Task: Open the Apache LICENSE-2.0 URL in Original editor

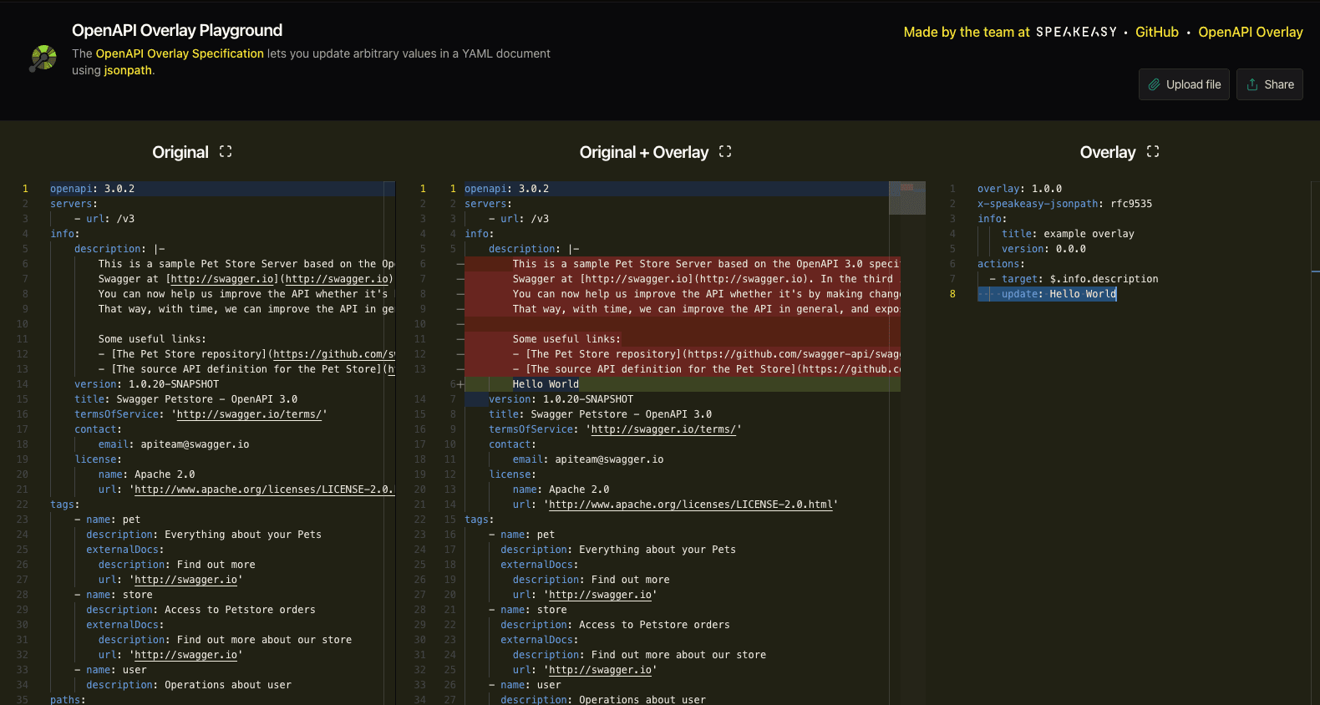Action: pyautogui.click(x=264, y=489)
